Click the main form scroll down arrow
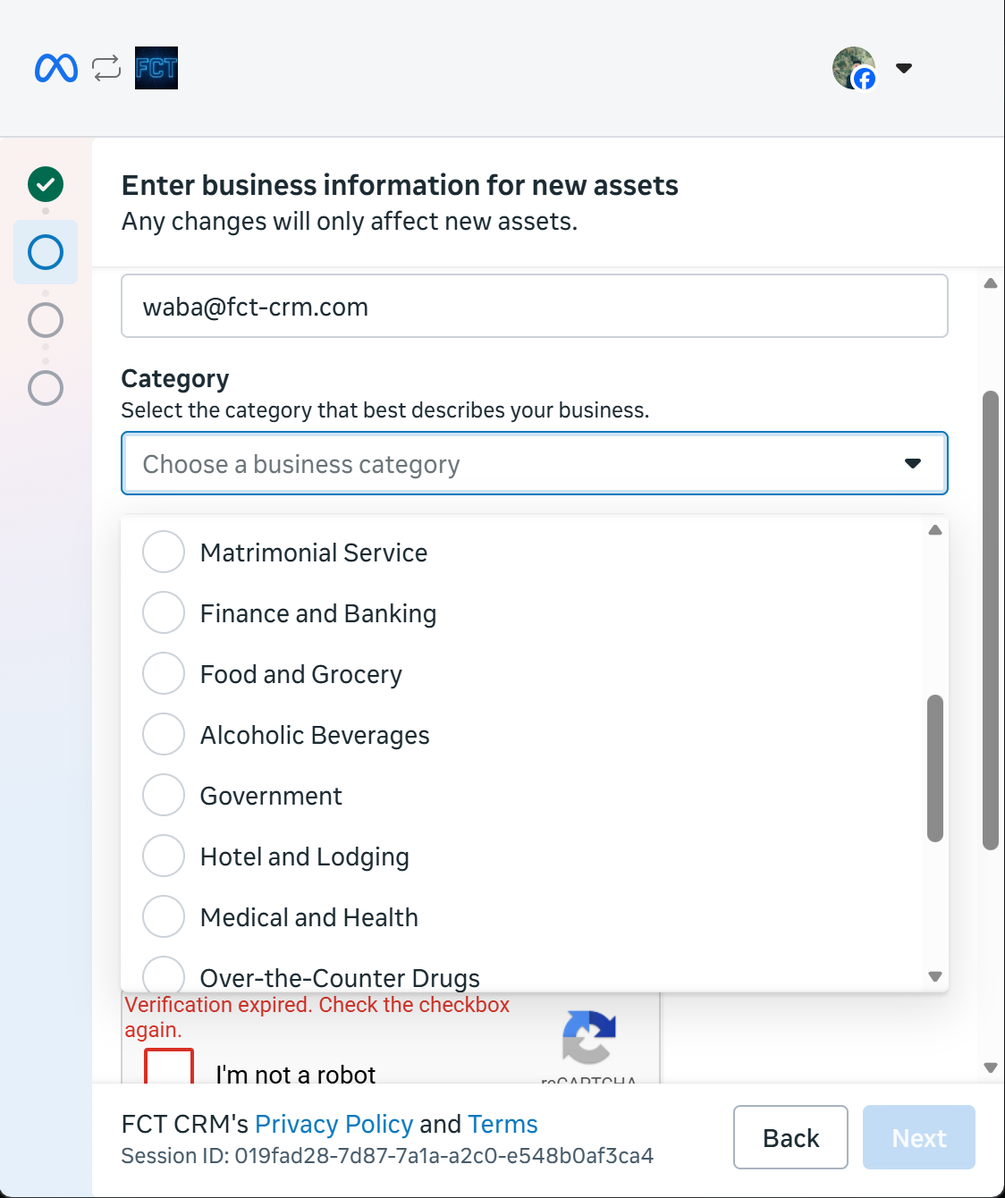 tap(991, 1067)
